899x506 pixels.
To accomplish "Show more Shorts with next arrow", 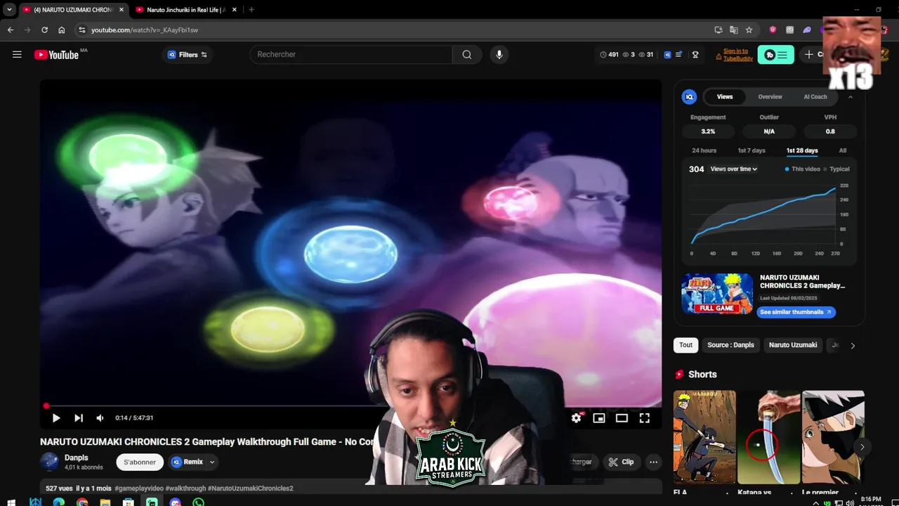I will click(862, 447).
